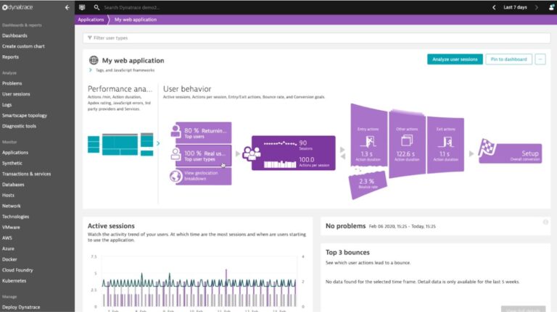Click the globe icon beside My web application
The height and width of the screenshot is (312, 557).
click(94, 60)
